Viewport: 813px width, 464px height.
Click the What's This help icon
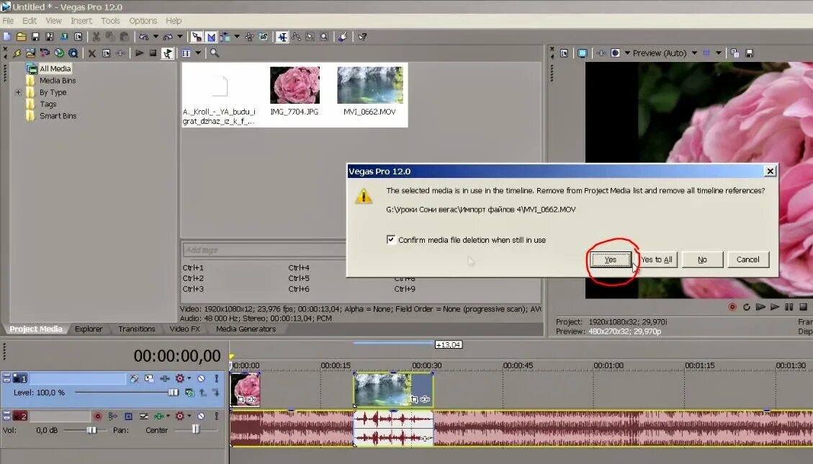click(x=362, y=37)
